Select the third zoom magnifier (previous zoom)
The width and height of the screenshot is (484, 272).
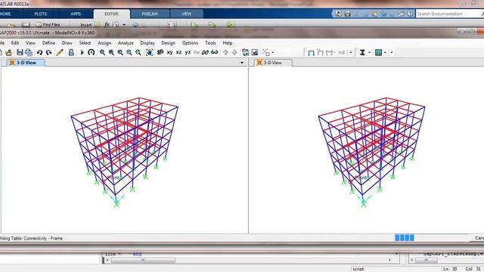pyautogui.click(x=120, y=52)
